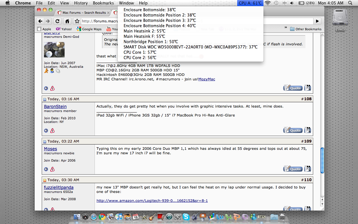Launch Safari from the dock

coord(94,216)
